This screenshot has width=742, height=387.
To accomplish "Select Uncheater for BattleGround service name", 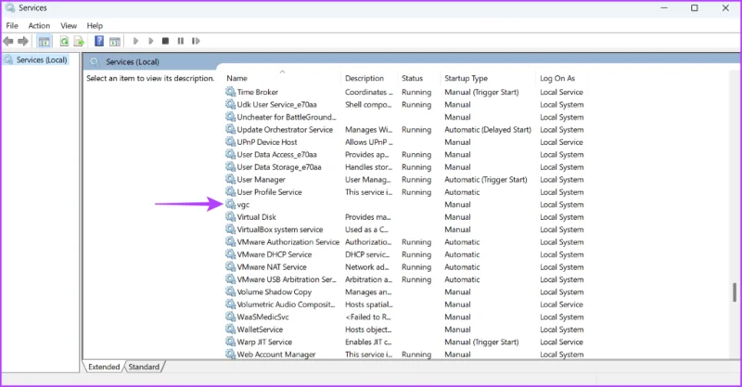I will click(x=287, y=117).
